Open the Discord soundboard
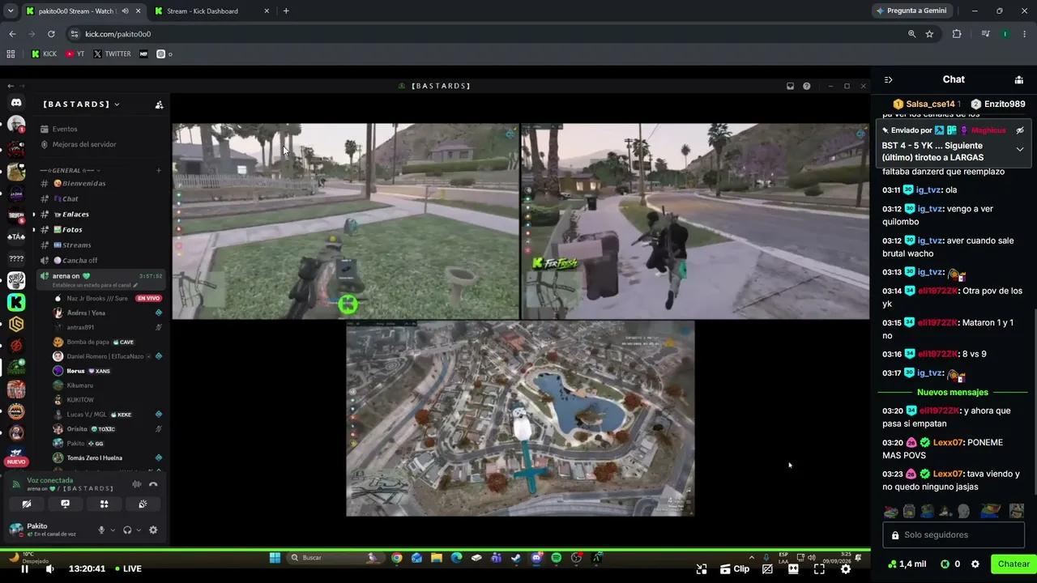 (x=143, y=504)
